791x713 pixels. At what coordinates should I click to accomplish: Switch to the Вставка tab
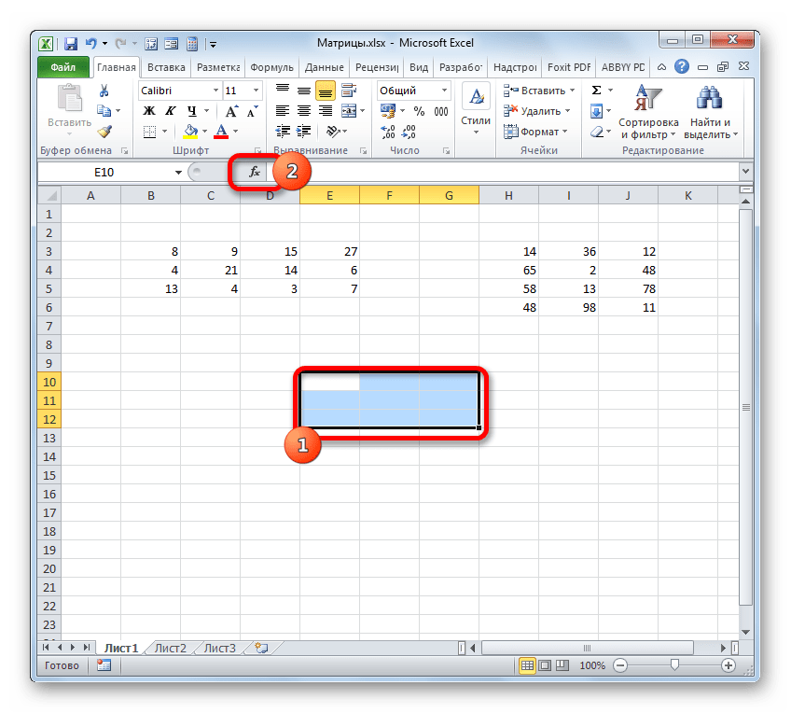point(166,67)
